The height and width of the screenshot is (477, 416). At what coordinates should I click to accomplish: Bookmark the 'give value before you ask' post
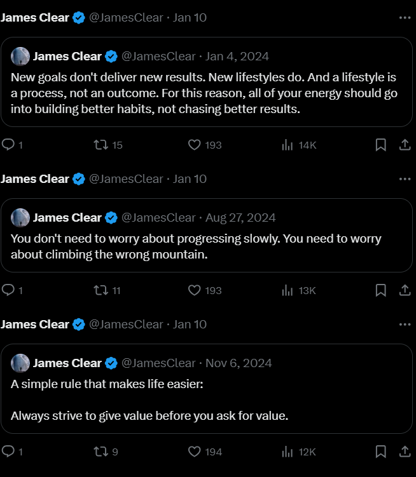(x=380, y=452)
